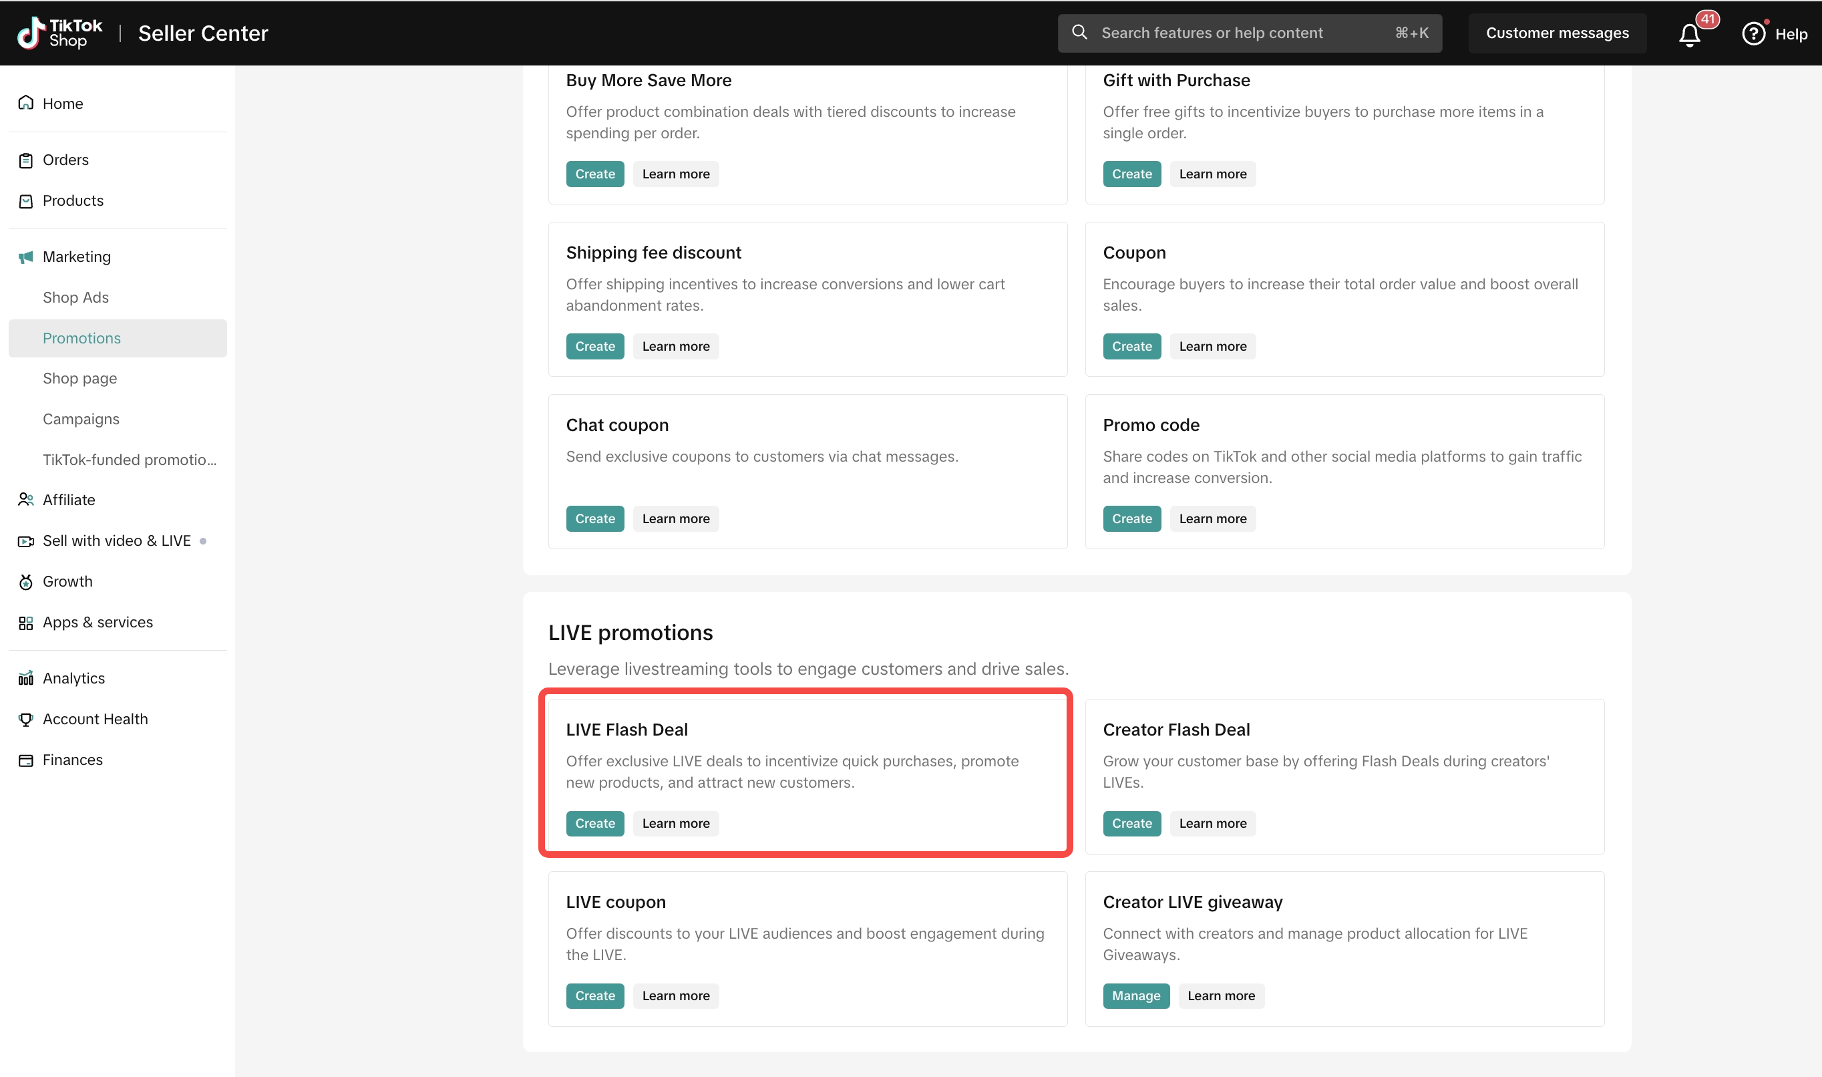
Task: Click the Account Health trophy icon
Action: pyautogui.click(x=26, y=719)
